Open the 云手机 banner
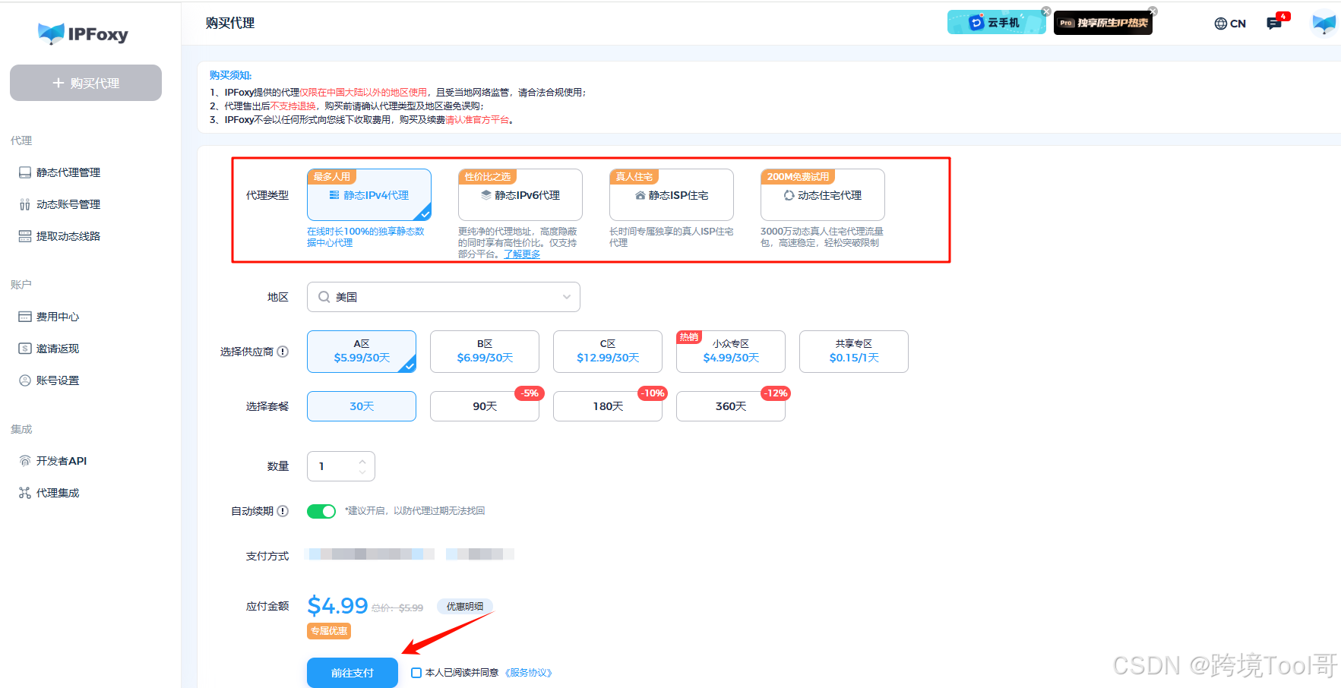Screen dimensions: 1341x688 tap(996, 23)
